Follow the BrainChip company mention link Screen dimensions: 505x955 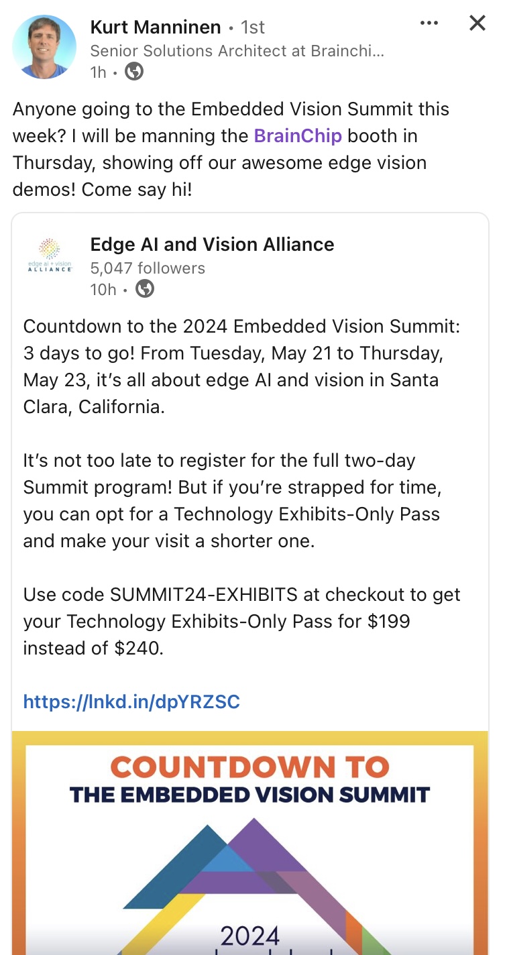(298, 135)
